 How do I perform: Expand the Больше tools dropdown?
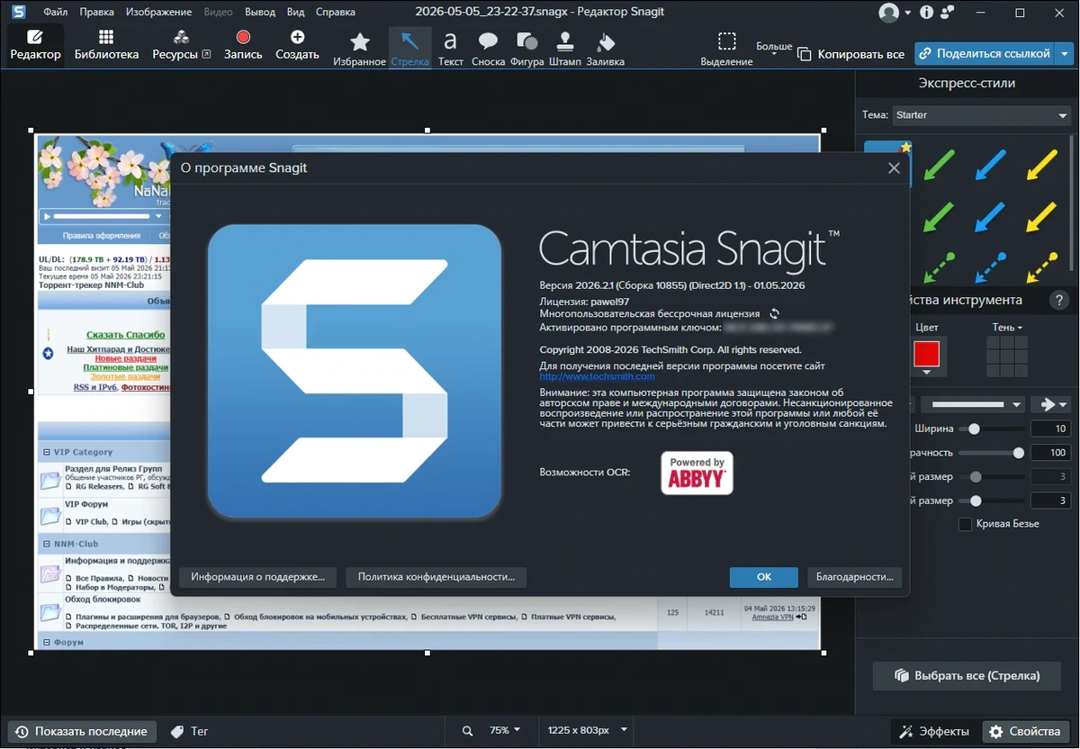pos(774,49)
